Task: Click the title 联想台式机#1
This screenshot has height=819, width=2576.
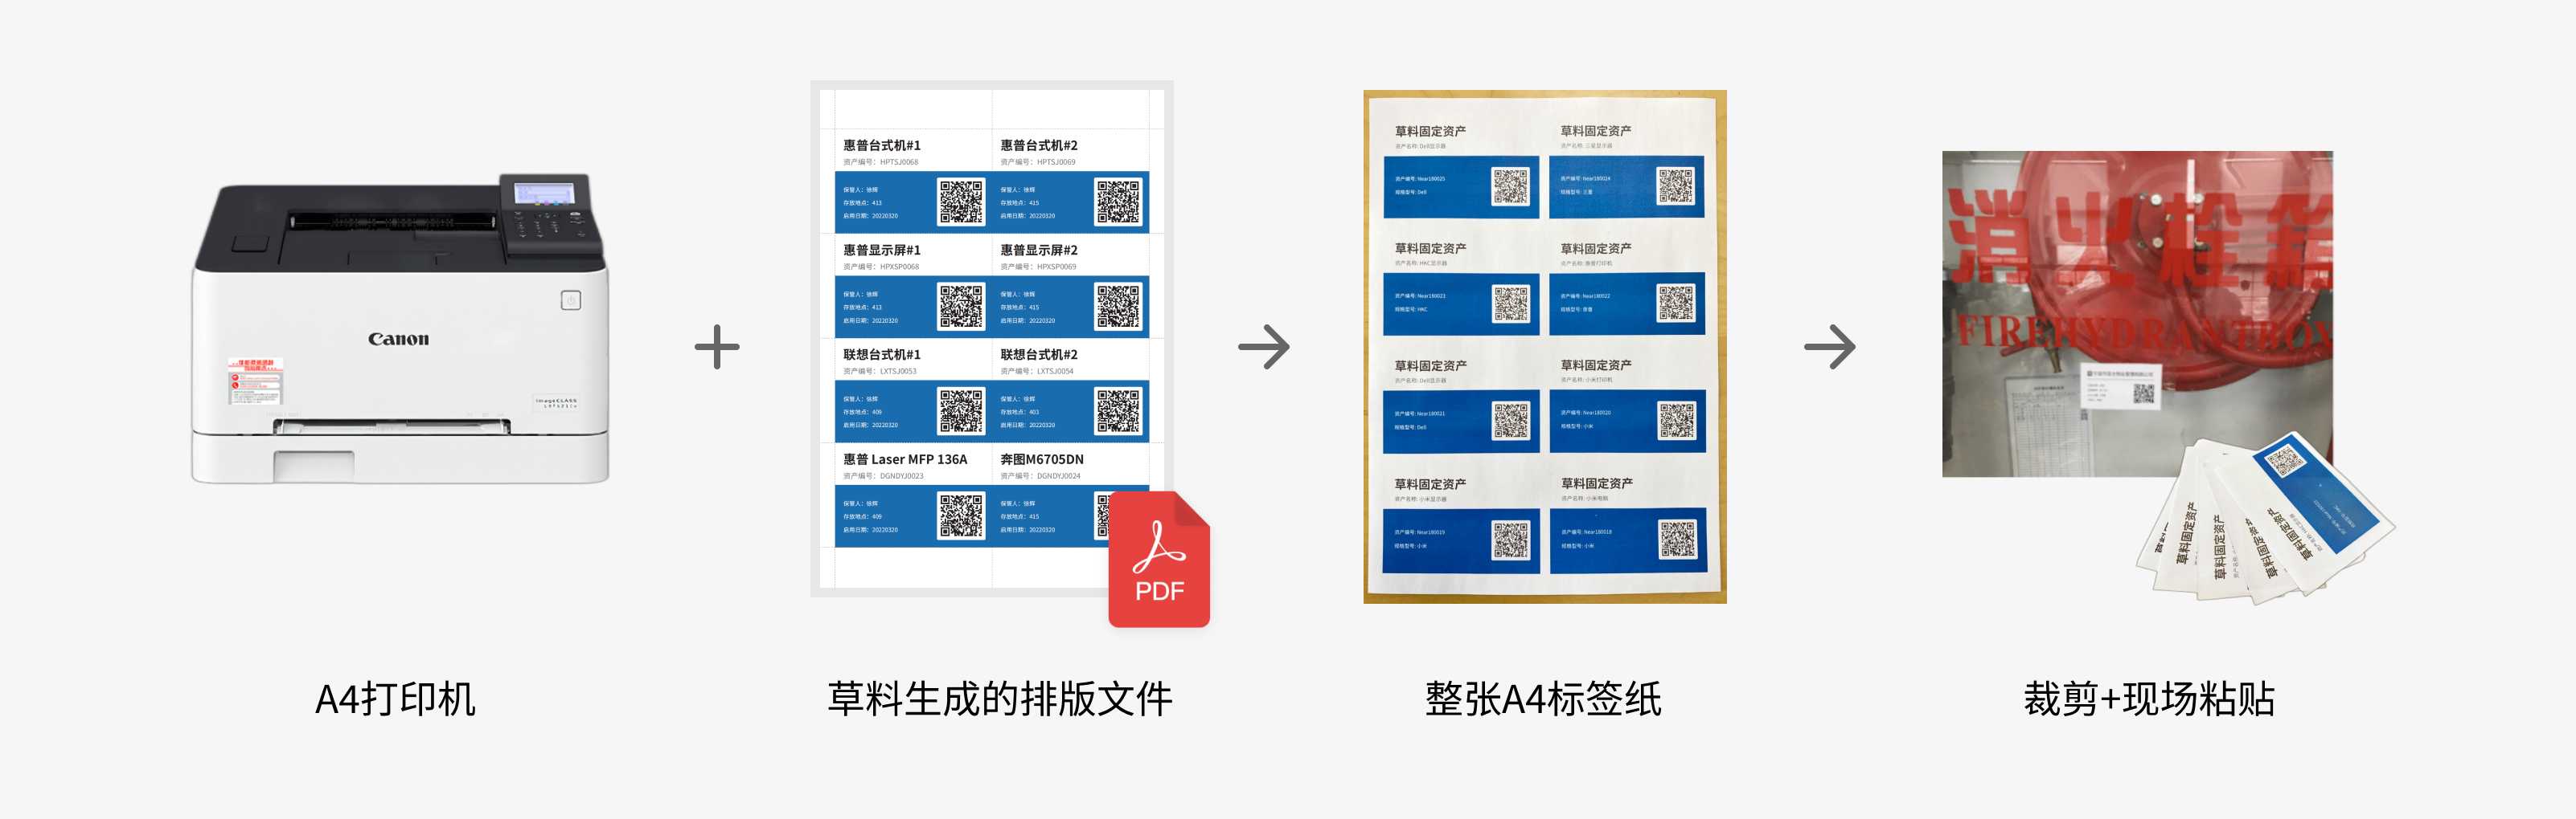Action: point(881,355)
